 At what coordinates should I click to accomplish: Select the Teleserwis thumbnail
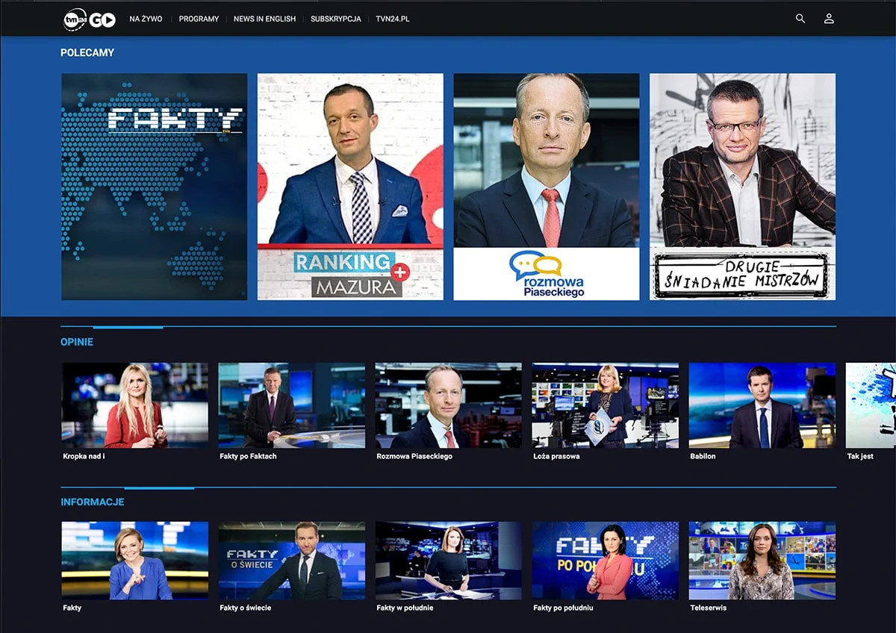[762, 561]
